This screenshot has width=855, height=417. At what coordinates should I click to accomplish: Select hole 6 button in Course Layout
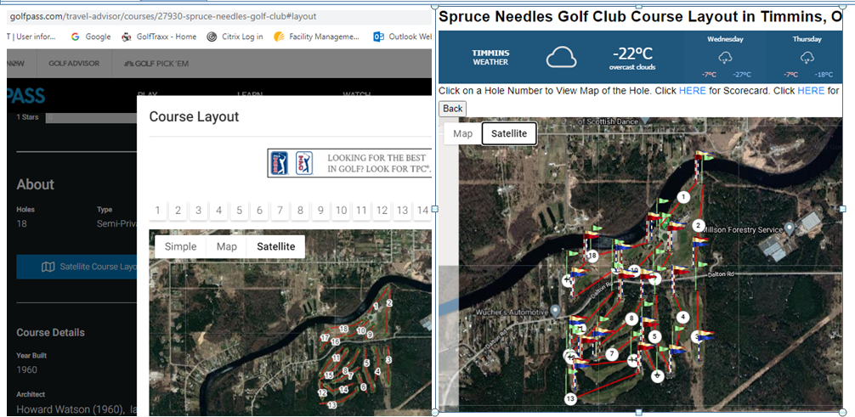[259, 210]
